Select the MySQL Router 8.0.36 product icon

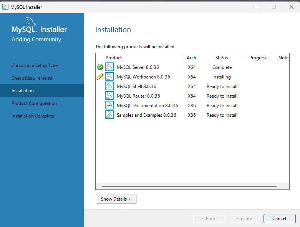tap(109, 96)
